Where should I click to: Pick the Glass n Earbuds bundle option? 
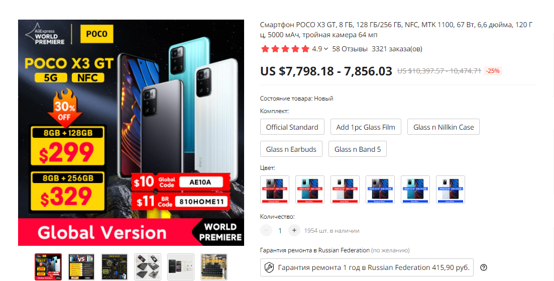point(291,149)
